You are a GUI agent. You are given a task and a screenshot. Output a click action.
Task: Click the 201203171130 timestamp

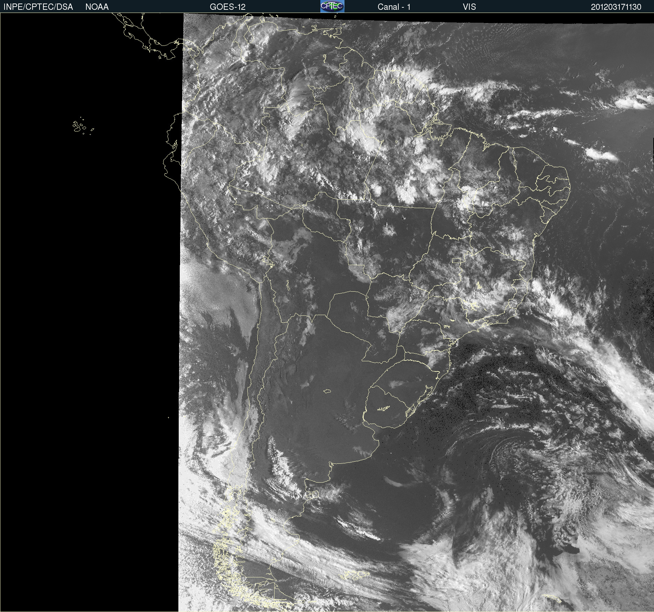[616, 7]
